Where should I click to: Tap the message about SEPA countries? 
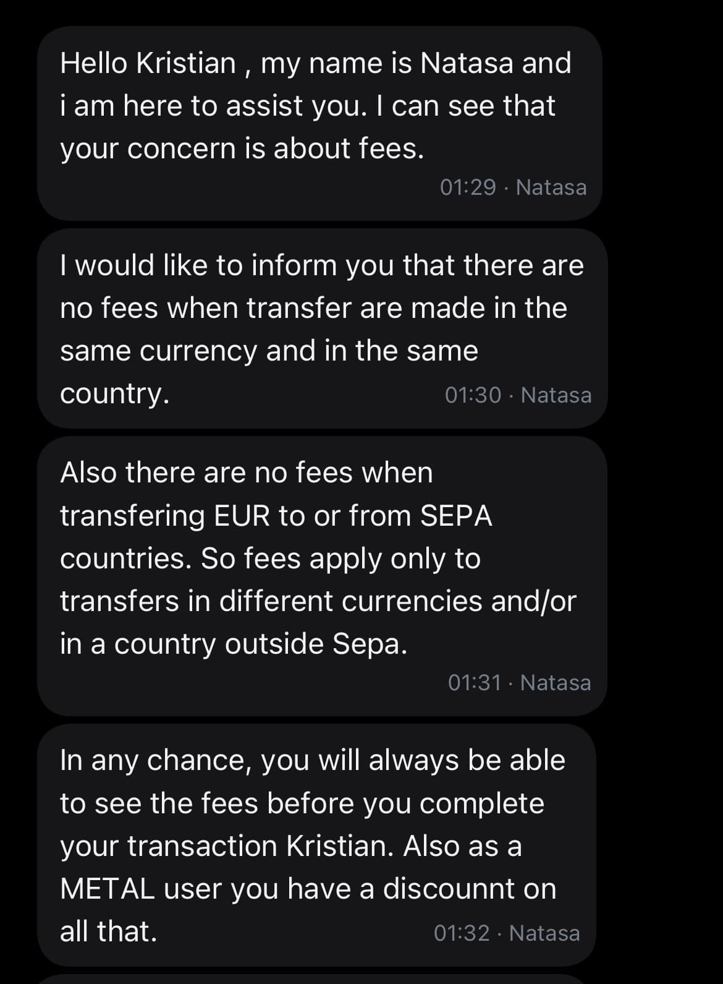pos(321,575)
